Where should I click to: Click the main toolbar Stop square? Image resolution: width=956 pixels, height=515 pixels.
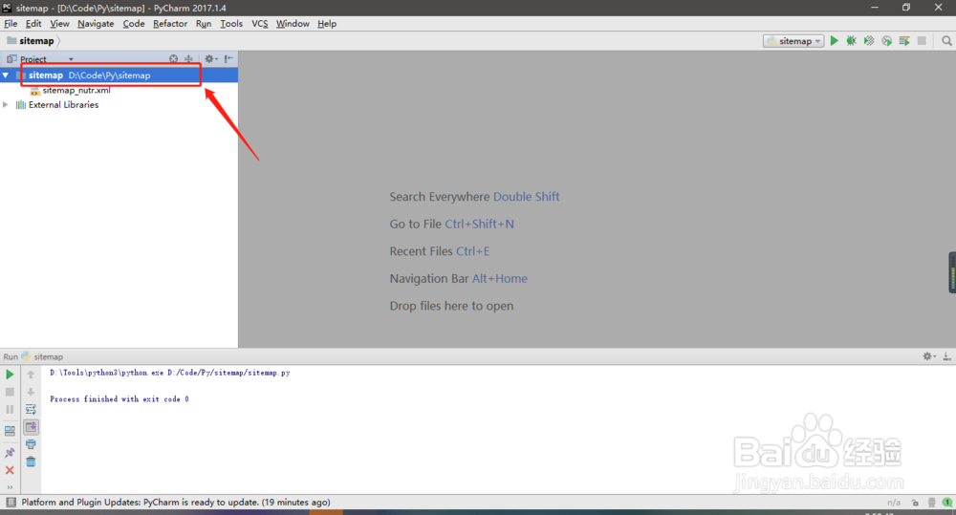pos(922,41)
